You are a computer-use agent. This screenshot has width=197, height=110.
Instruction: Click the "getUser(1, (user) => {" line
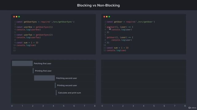tap(120, 27)
